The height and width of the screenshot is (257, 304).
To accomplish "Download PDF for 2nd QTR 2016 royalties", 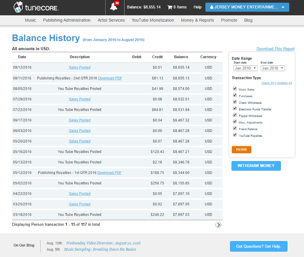I will click(110, 78).
